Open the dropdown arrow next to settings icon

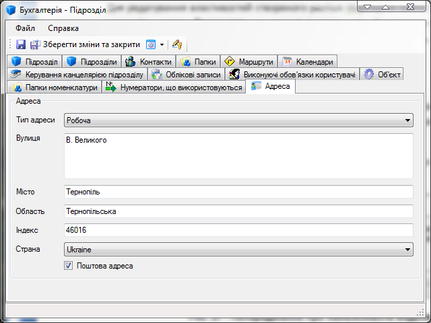[162, 45]
